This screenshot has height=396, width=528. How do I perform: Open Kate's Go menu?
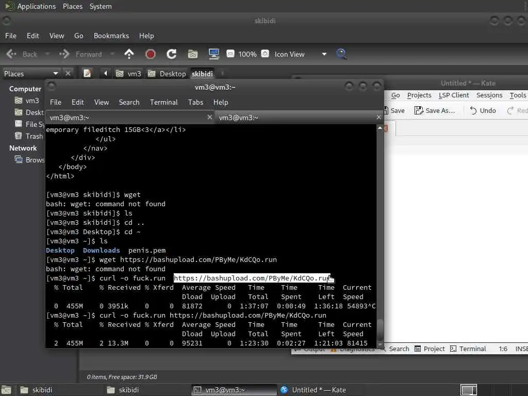pyautogui.click(x=395, y=95)
